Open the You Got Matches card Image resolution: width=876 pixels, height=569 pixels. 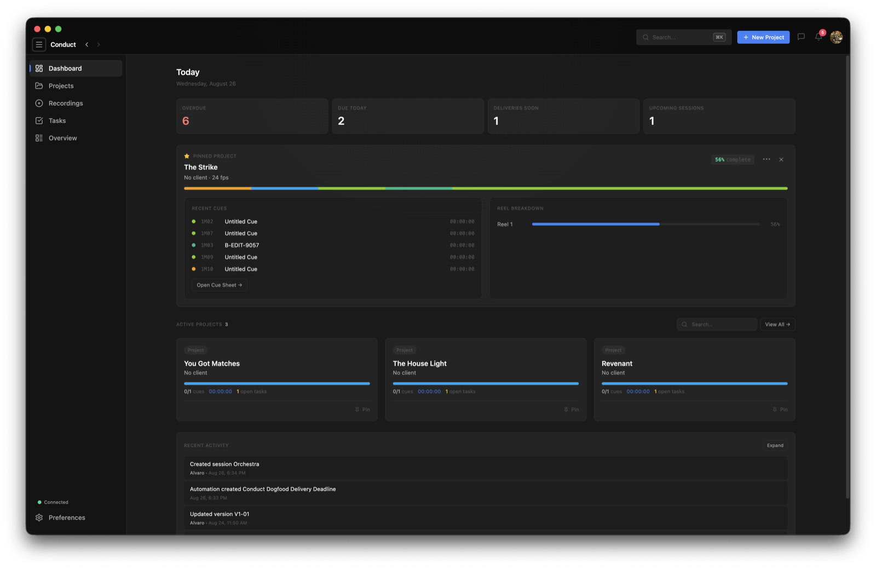277,380
